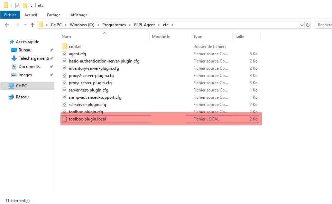Open the Fichier menu tab
This screenshot has height=204, width=332.
point(10,15)
